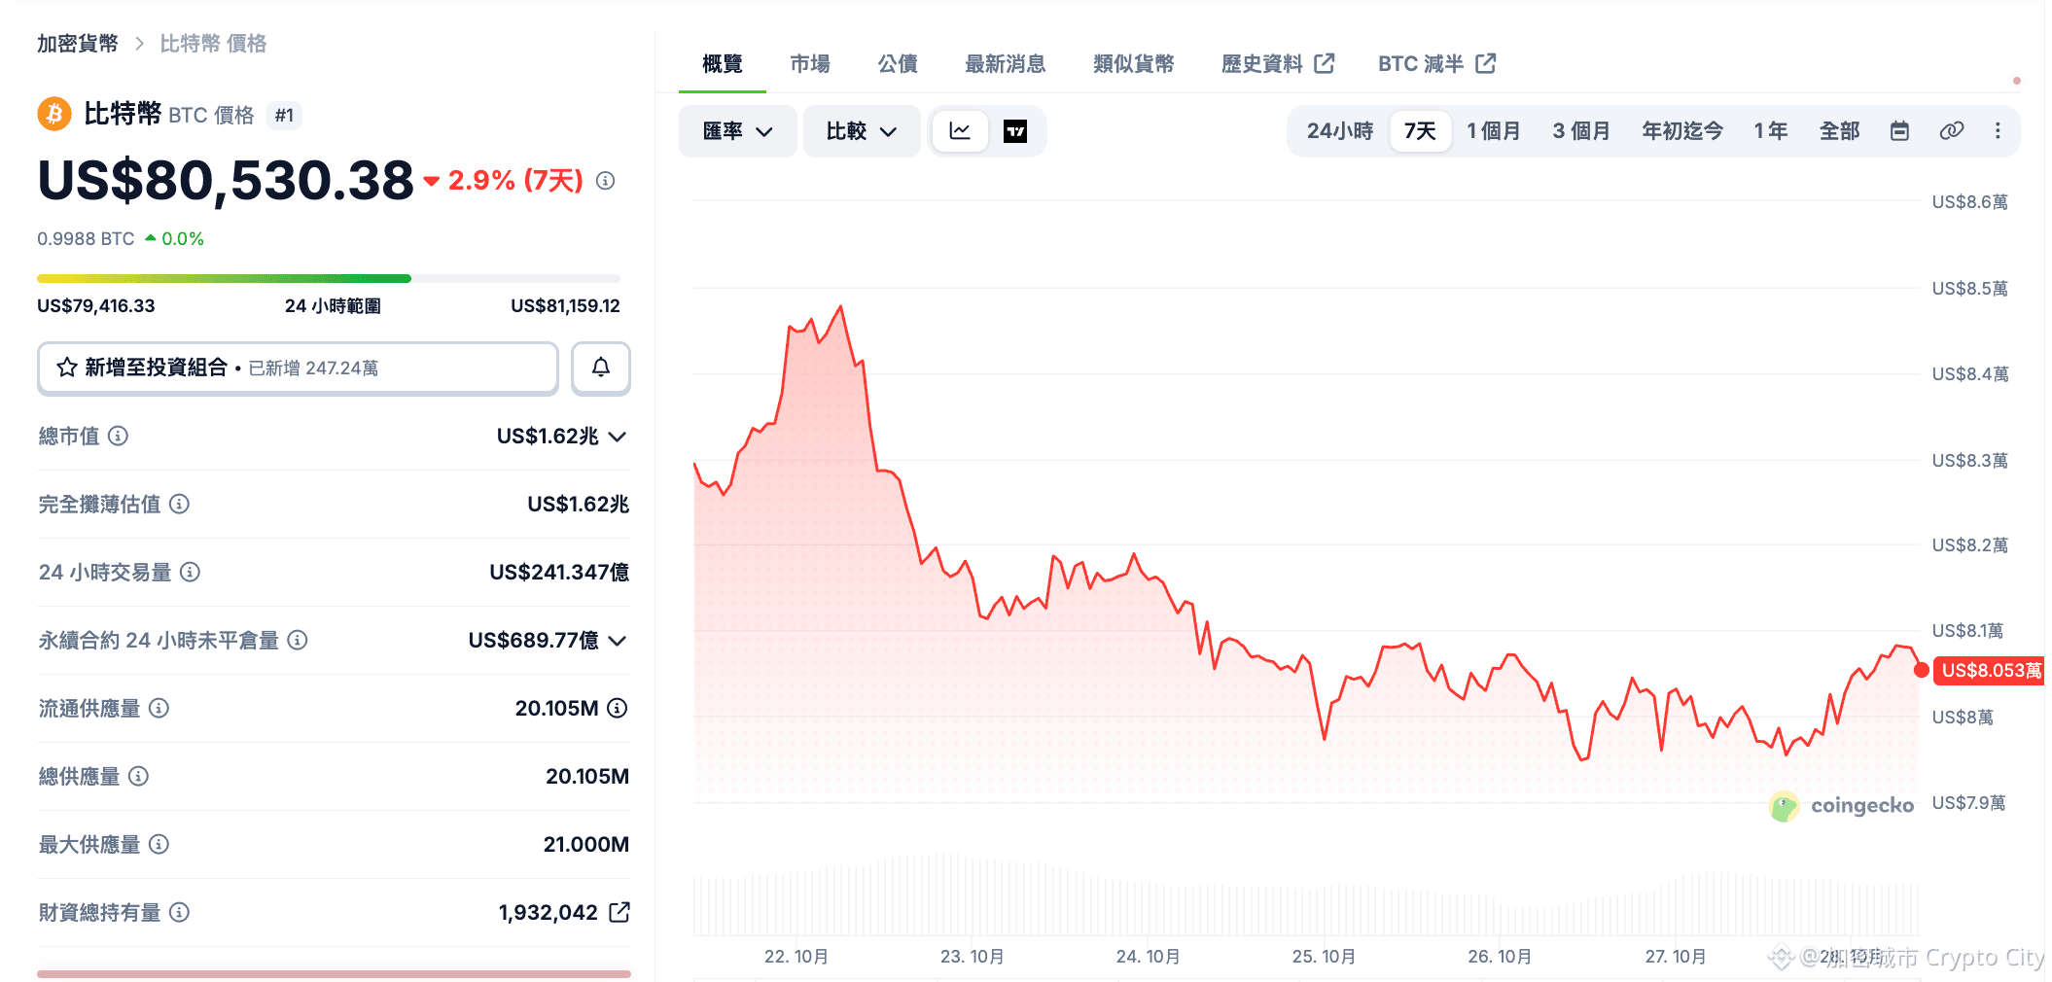
Task: Expand the US$689.77億 open interest chevron
Action: pos(618,641)
